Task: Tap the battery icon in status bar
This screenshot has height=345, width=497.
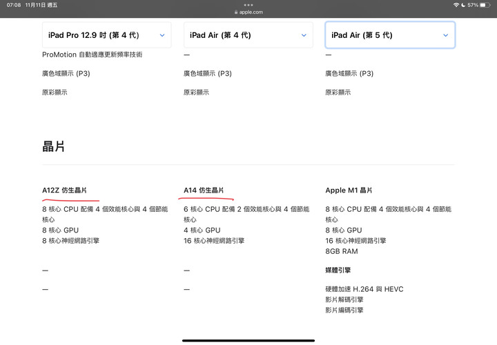Action: click(485, 5)
